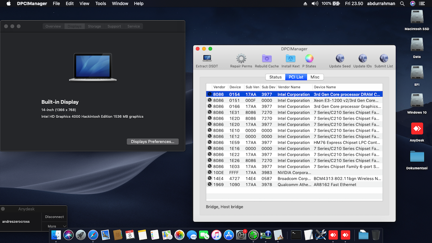This screenshot has height=243, width=432.
Task: Switch to the Status tab
Action: (x=275, y=77)
